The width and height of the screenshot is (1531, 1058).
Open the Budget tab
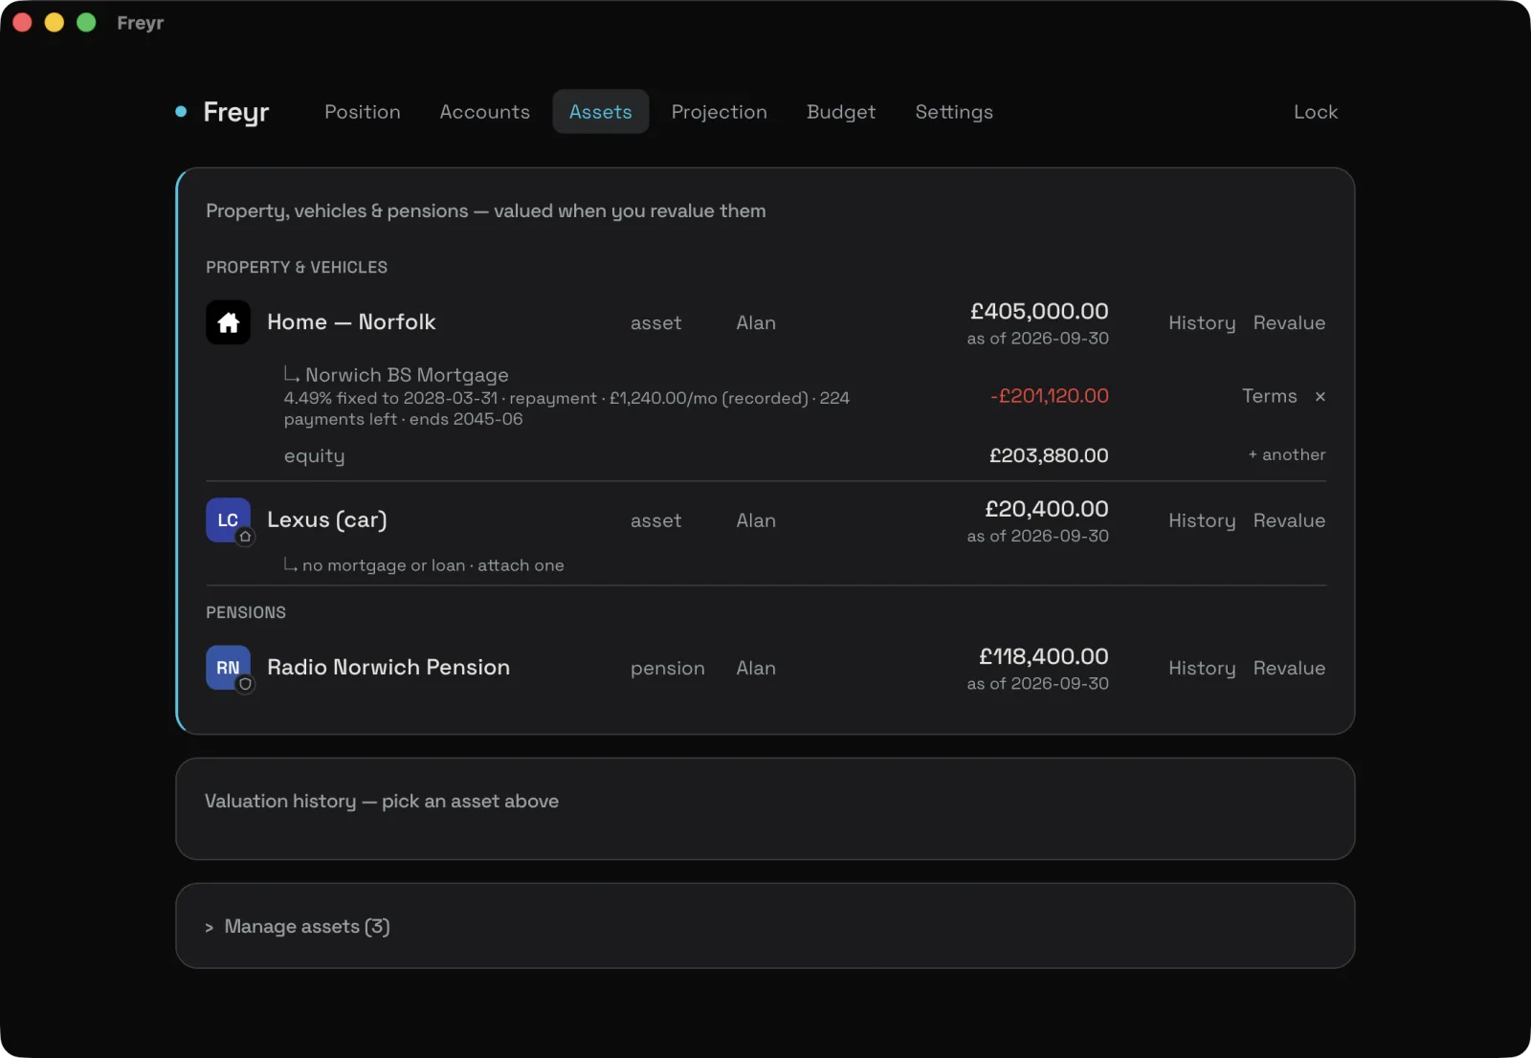click(x=841, y=112)
